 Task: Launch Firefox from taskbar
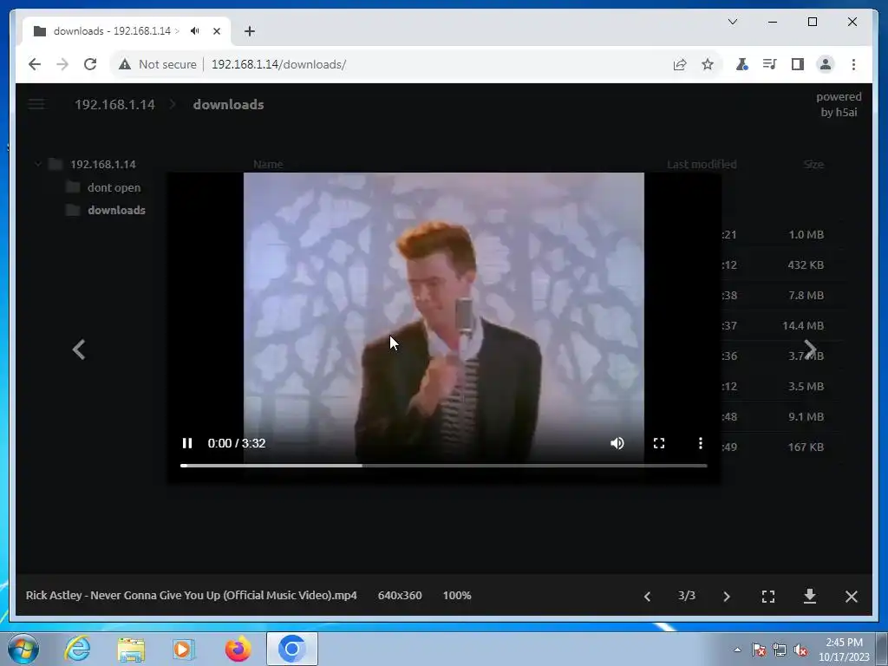(238, 649)
